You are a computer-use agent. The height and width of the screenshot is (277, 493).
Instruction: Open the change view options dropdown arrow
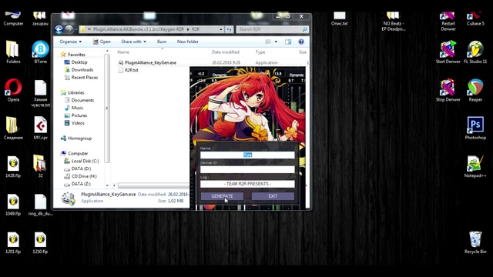click(x=276, y=42)
